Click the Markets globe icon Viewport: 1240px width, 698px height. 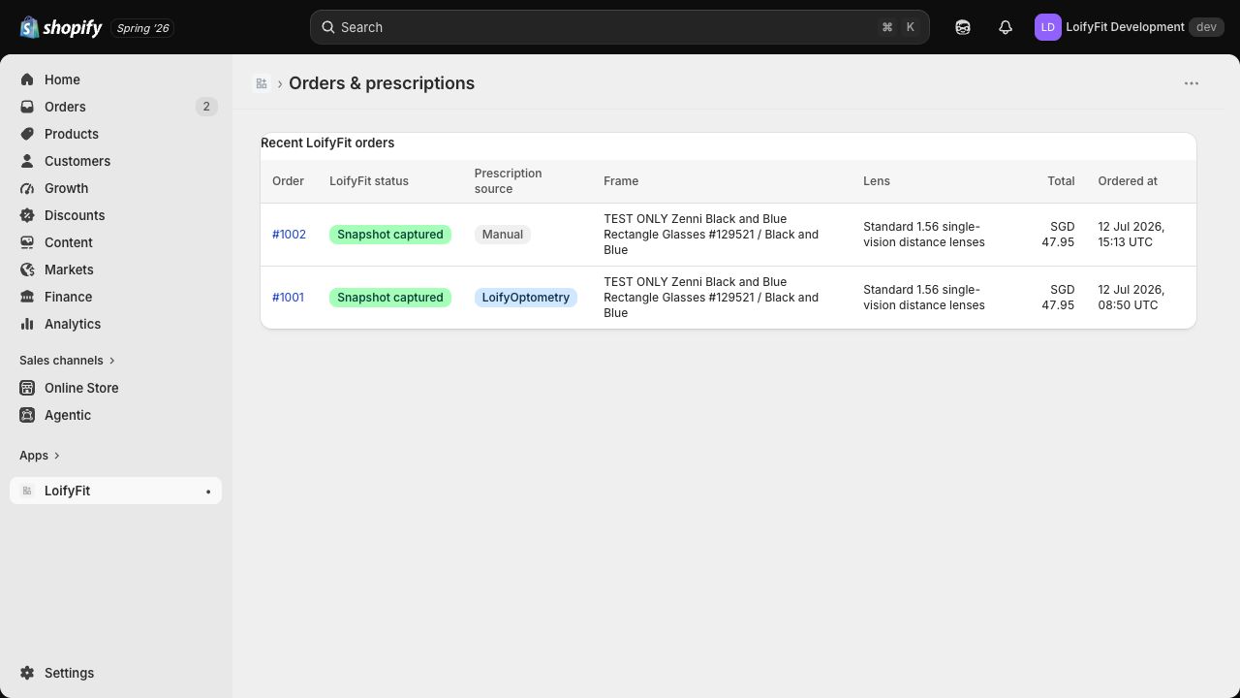[27, 270]
